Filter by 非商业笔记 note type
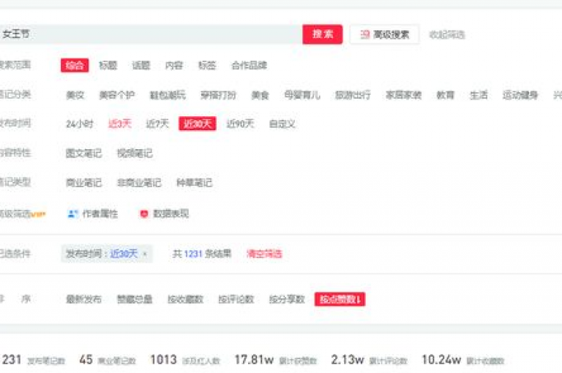 point(139,183)
